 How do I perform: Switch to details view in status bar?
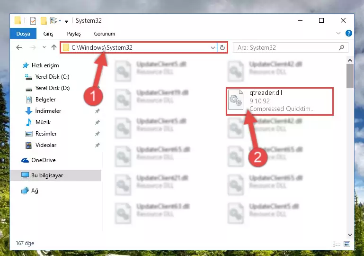(x=337, y=244)
